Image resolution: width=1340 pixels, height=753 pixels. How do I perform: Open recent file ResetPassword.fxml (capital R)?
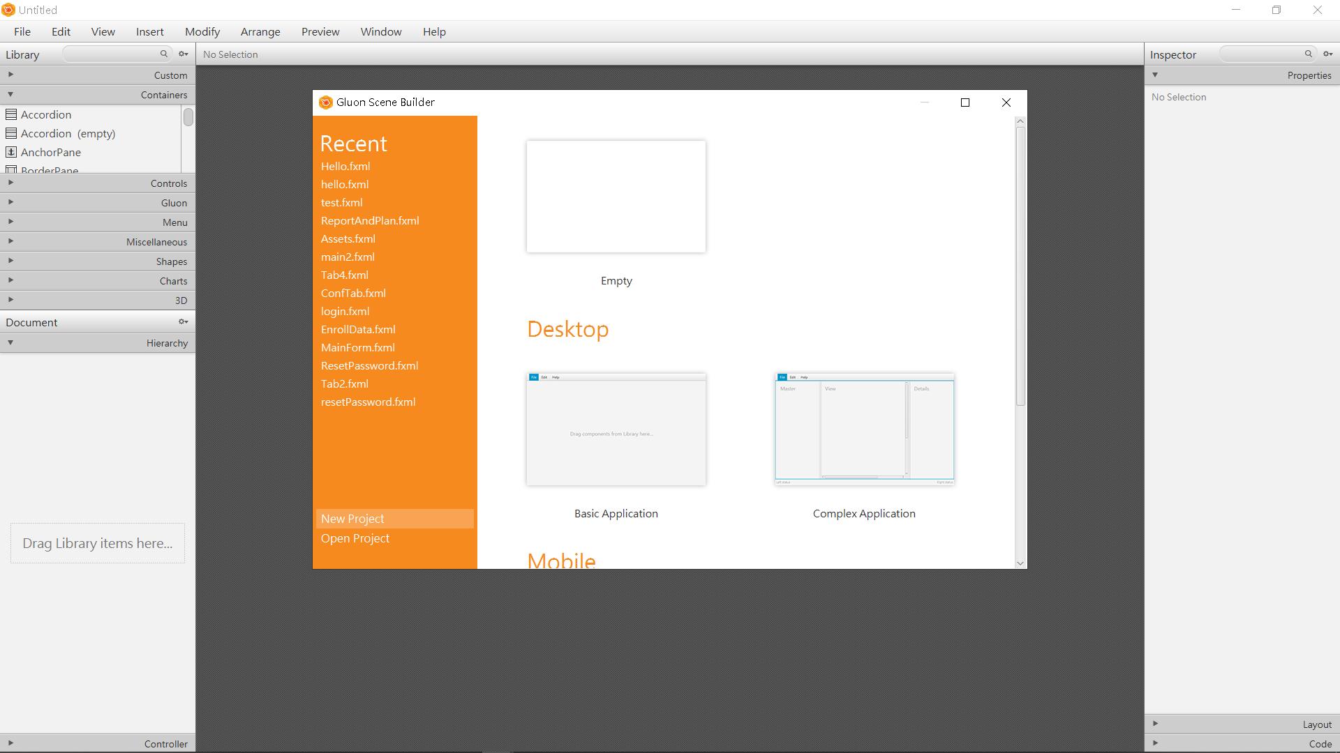[369, 365]
